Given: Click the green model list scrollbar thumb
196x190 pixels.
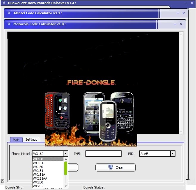Looking at the screenshot, I should [66, 168].
